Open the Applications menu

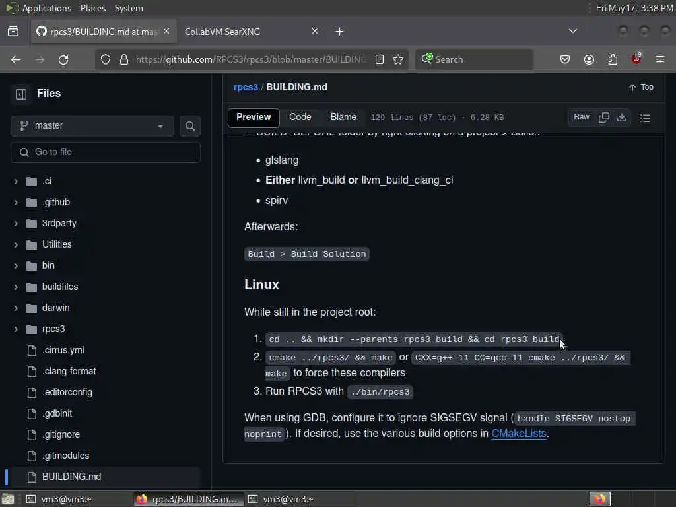point(47,8)
